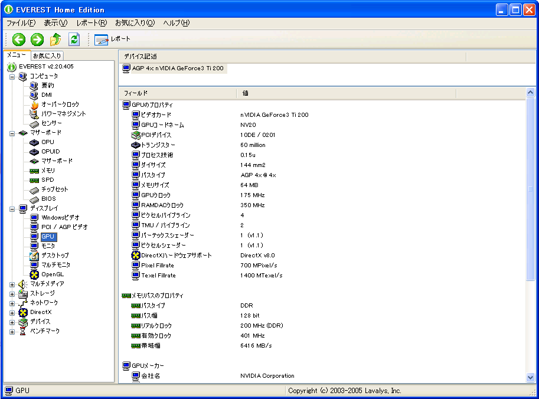Viewport: 539px width, 399px height.
Task: Open the 表示(V) menu
Action: [55, 23]
